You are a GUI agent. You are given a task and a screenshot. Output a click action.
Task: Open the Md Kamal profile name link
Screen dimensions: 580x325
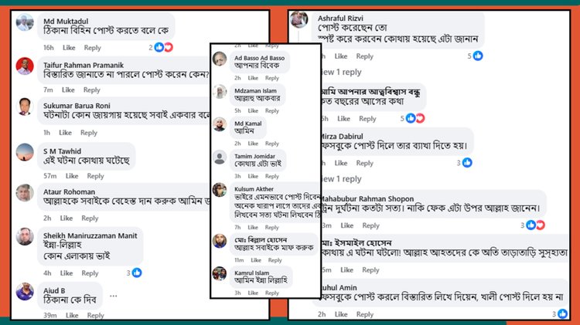coord(247,124)
